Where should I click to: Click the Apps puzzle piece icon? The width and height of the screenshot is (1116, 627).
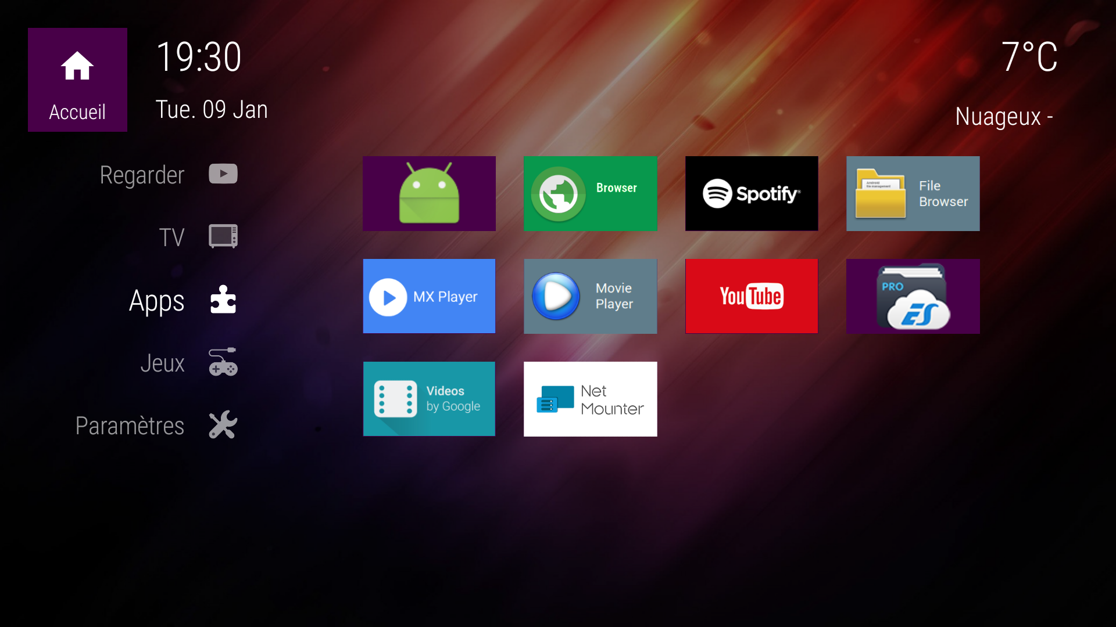[223, 300]
